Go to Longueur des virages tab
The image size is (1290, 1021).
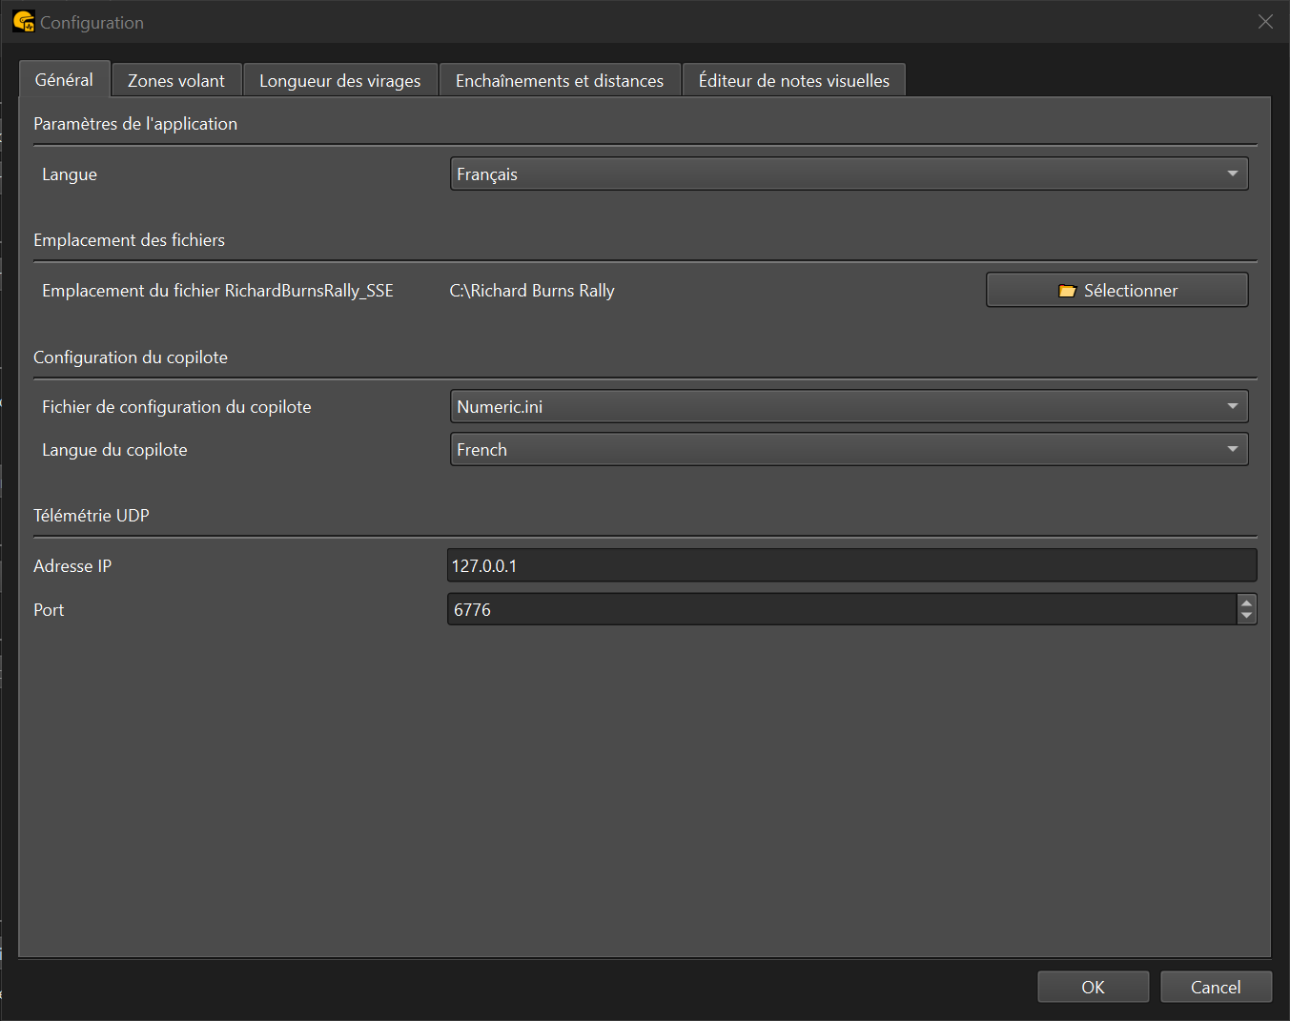tap(339, 81)
